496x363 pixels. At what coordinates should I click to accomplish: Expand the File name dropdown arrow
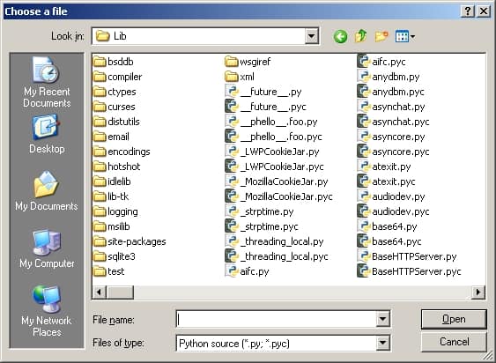coord(382,319)
